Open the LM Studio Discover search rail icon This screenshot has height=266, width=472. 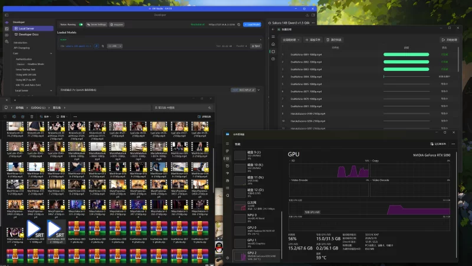pyautogui.click(x=6, y=41)
